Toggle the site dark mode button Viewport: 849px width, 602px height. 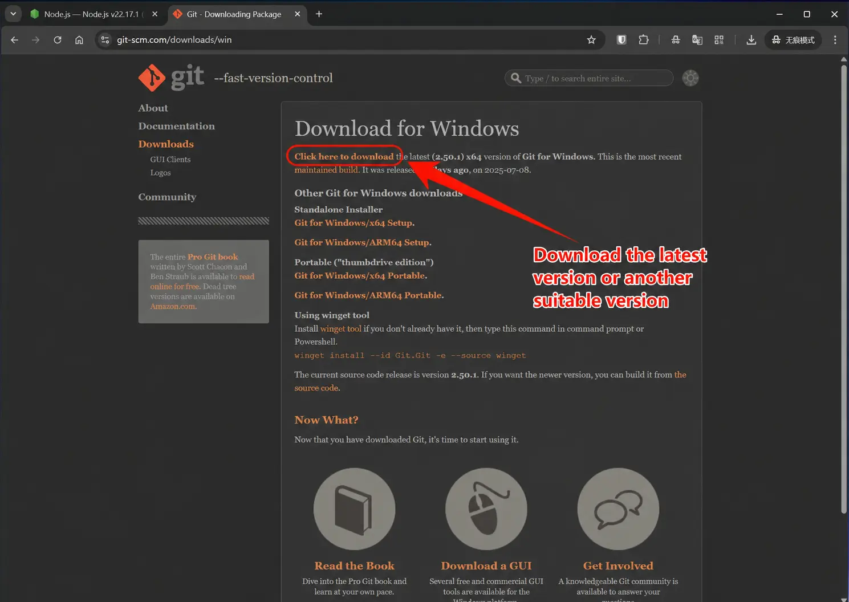[x=690, y=78]
